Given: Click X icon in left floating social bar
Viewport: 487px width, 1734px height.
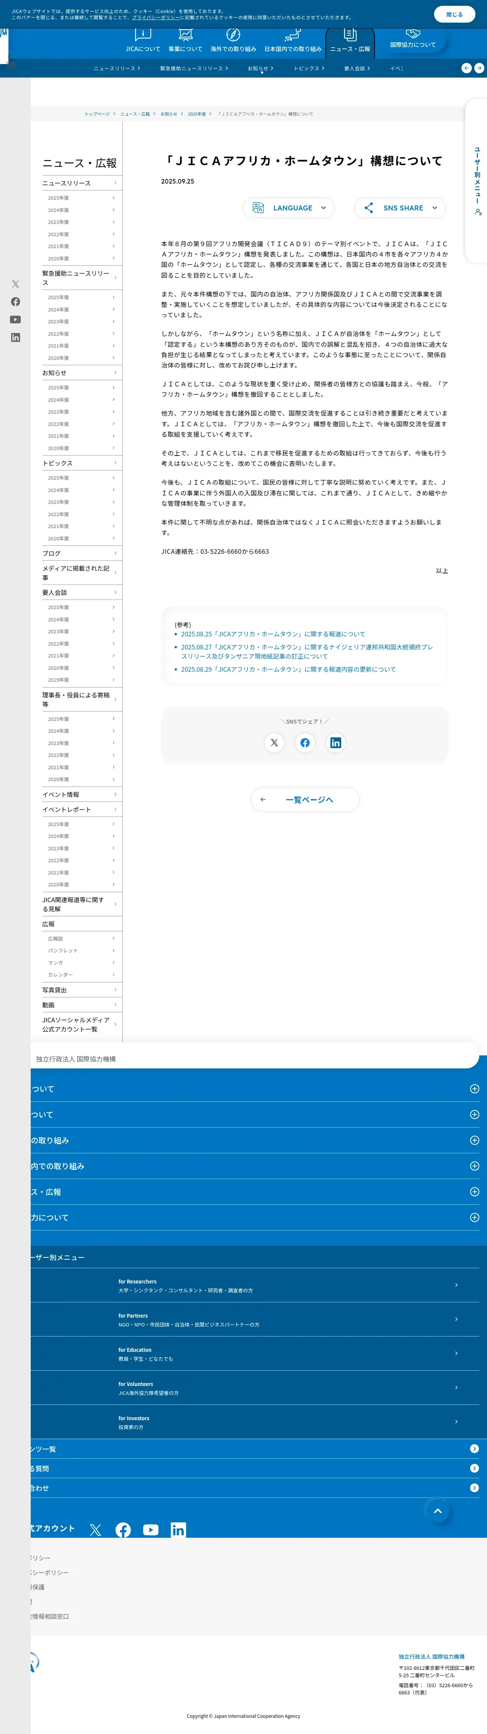Looking at the screenshot, I should point(15,284).
